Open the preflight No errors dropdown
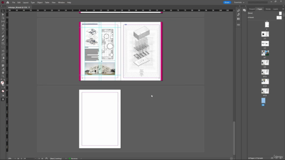The height and width of the screenshot is (160, 285). [81, 159]
